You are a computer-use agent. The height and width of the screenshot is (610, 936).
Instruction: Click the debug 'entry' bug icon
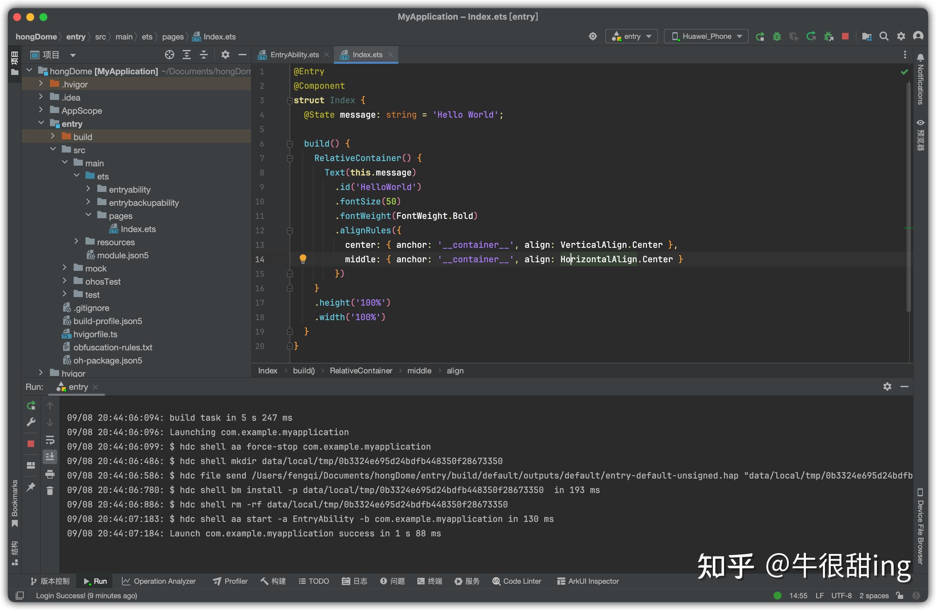(x=777, y=36)
